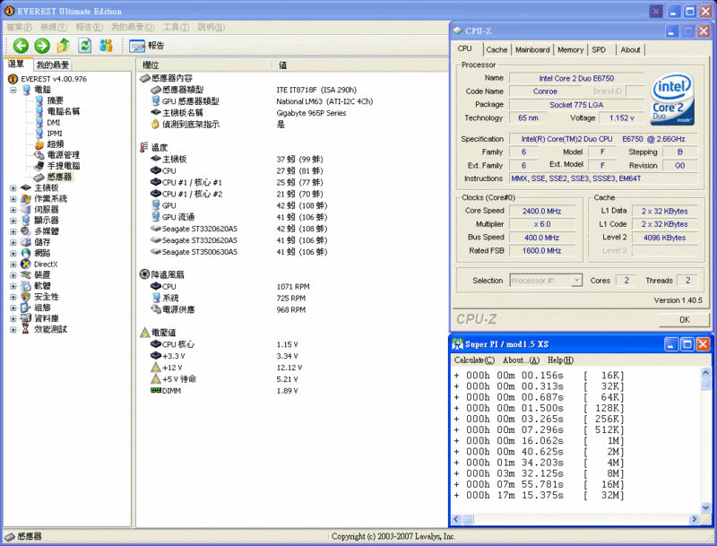Switch to the 我的最愛 favorites tab
Image resolution: width=717 pixels, height=546 pixels.
point(53,65)
